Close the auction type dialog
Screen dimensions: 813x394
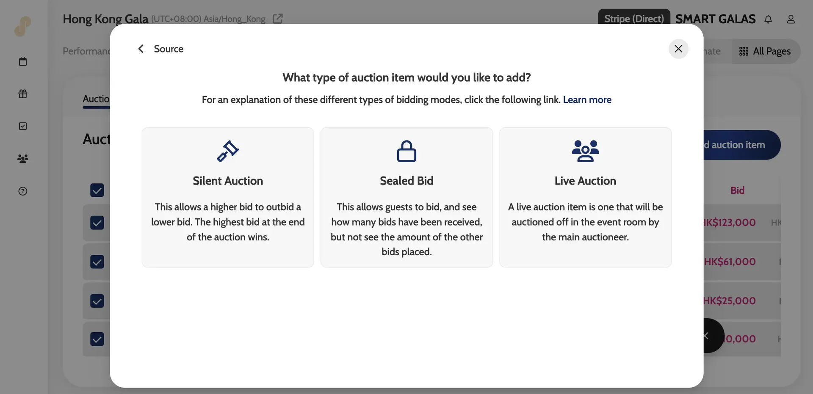tap(678, 49)
